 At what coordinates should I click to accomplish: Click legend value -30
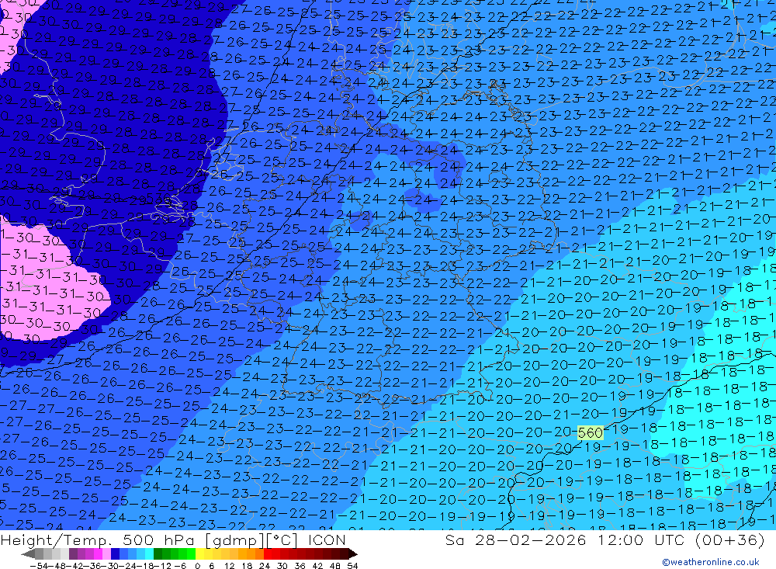click(x=110, y=566)
